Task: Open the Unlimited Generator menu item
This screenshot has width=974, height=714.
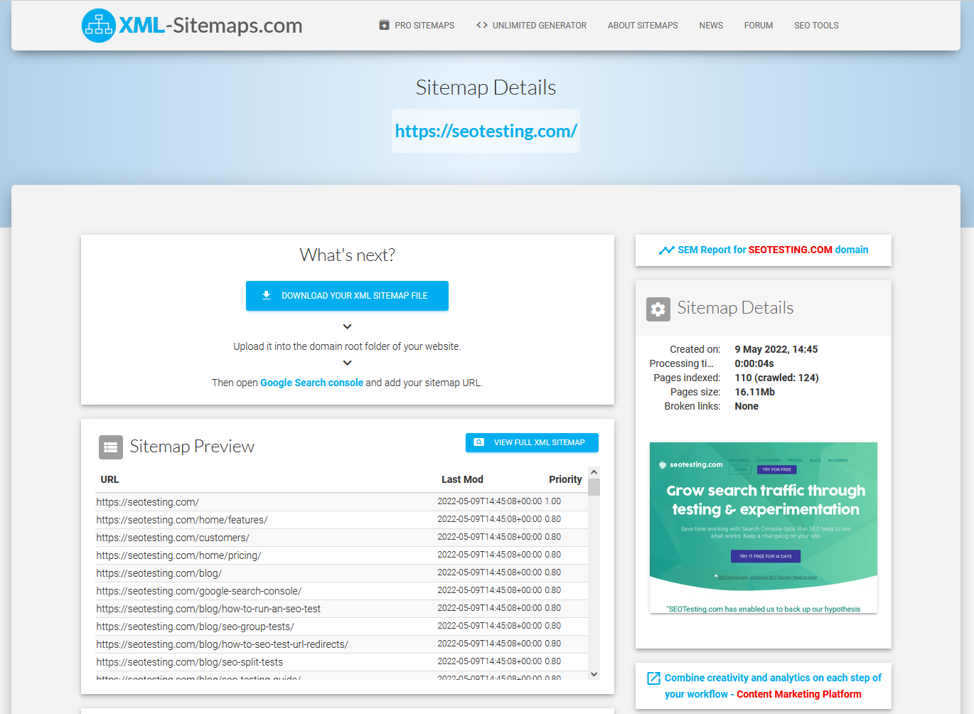Action: click(x=531, y=26)
